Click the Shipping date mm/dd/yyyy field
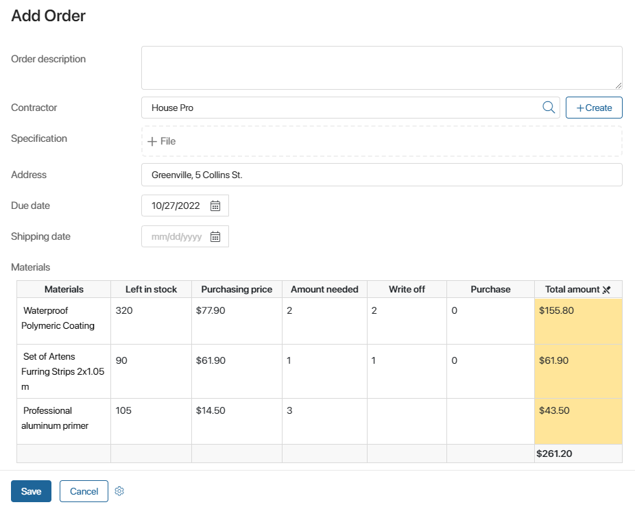The height and width of the screenshot is (509, 635). (176, 236)
